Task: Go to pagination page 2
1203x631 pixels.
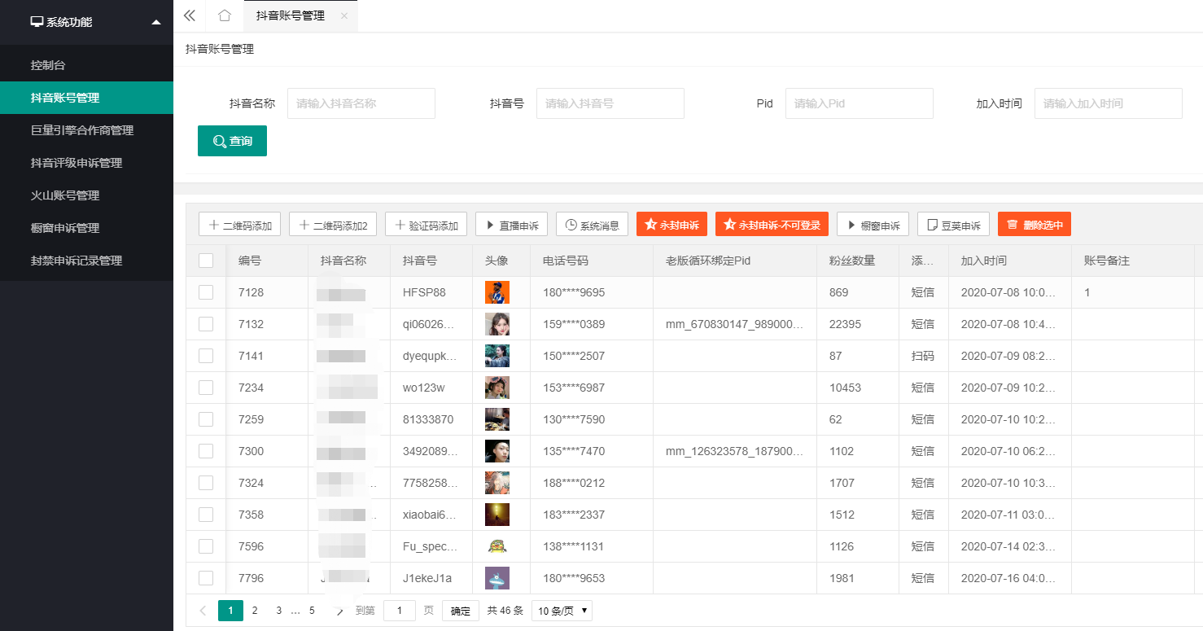Action: [x=255, y=610]
